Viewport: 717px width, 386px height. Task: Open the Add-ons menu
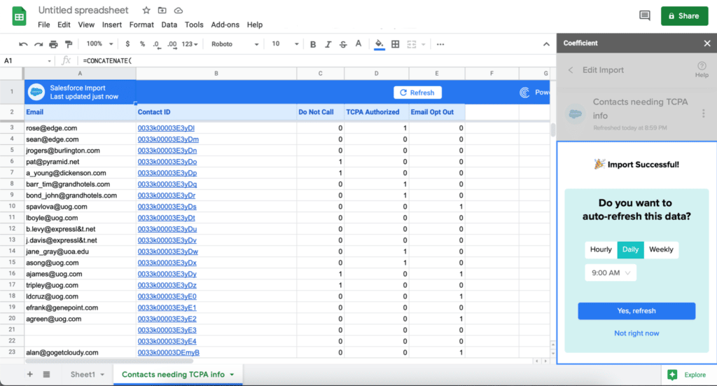(225, 25)
